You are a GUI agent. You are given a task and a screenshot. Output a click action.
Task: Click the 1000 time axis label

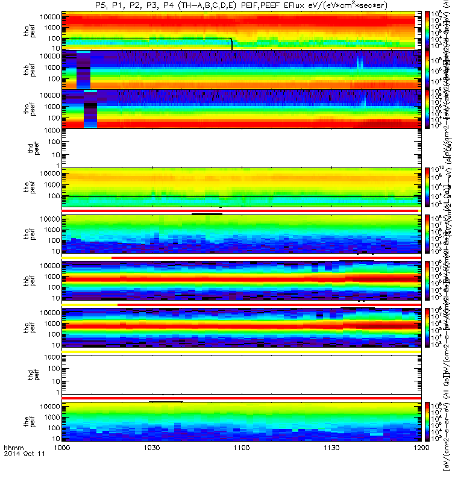[62, 448]
